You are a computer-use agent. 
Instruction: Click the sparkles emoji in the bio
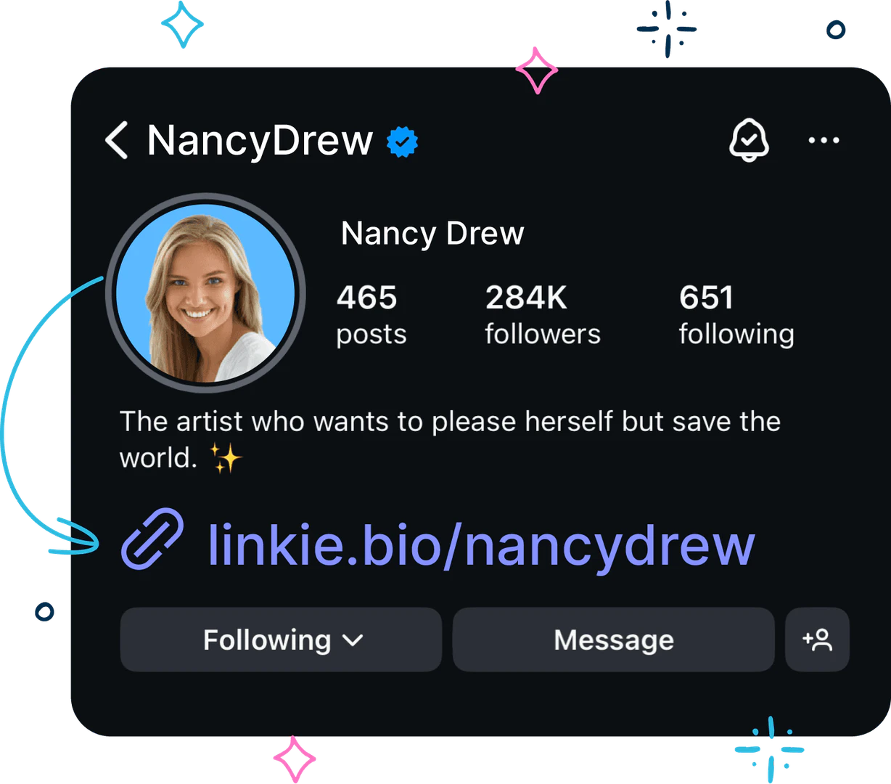click(x=226, y=459)
